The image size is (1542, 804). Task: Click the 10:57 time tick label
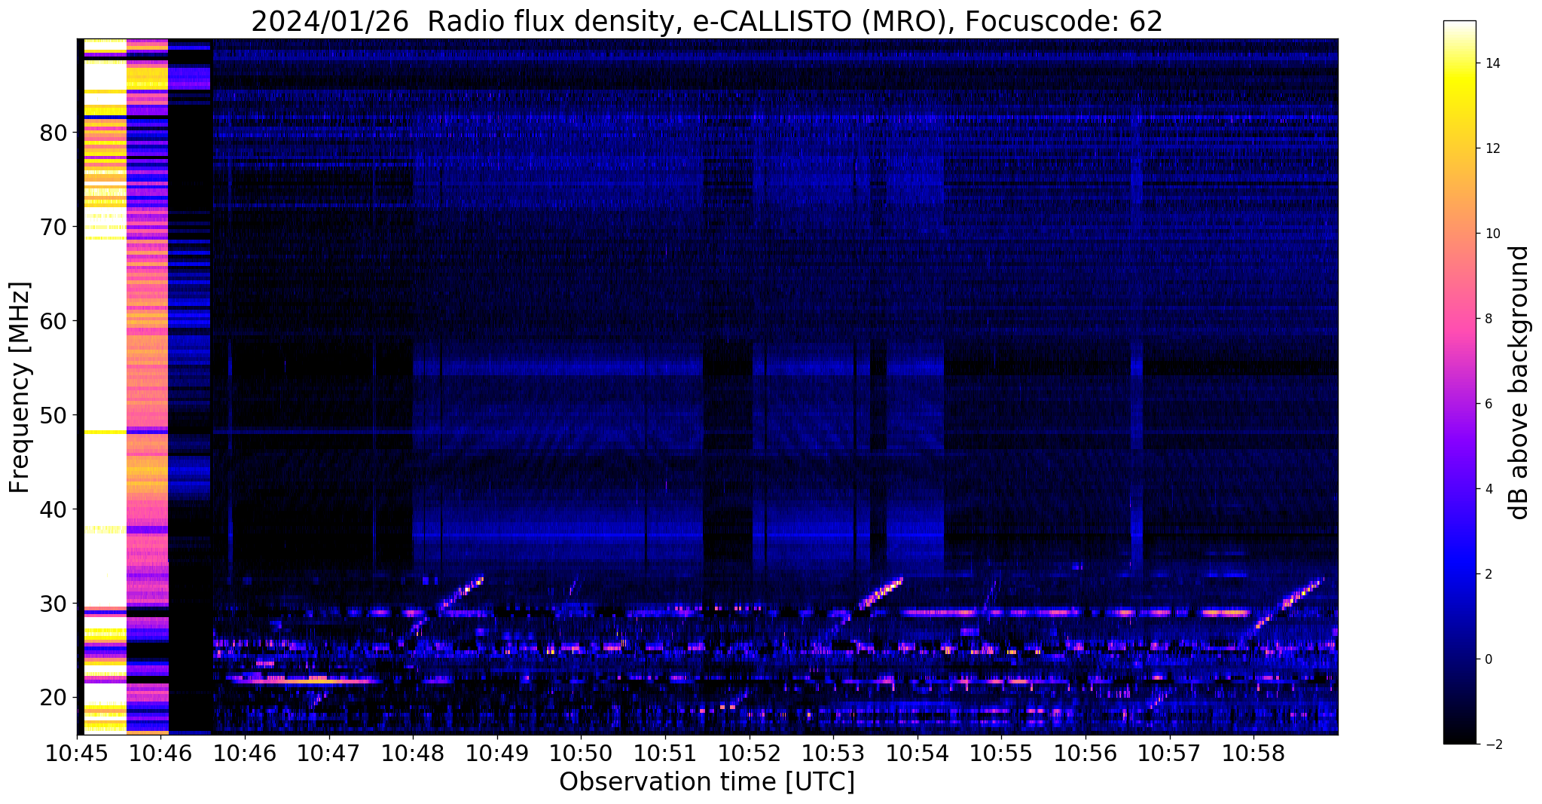pos(1170,754)
